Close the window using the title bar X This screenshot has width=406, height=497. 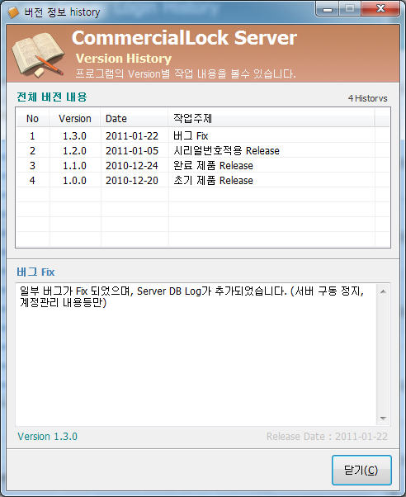(380, 9)
